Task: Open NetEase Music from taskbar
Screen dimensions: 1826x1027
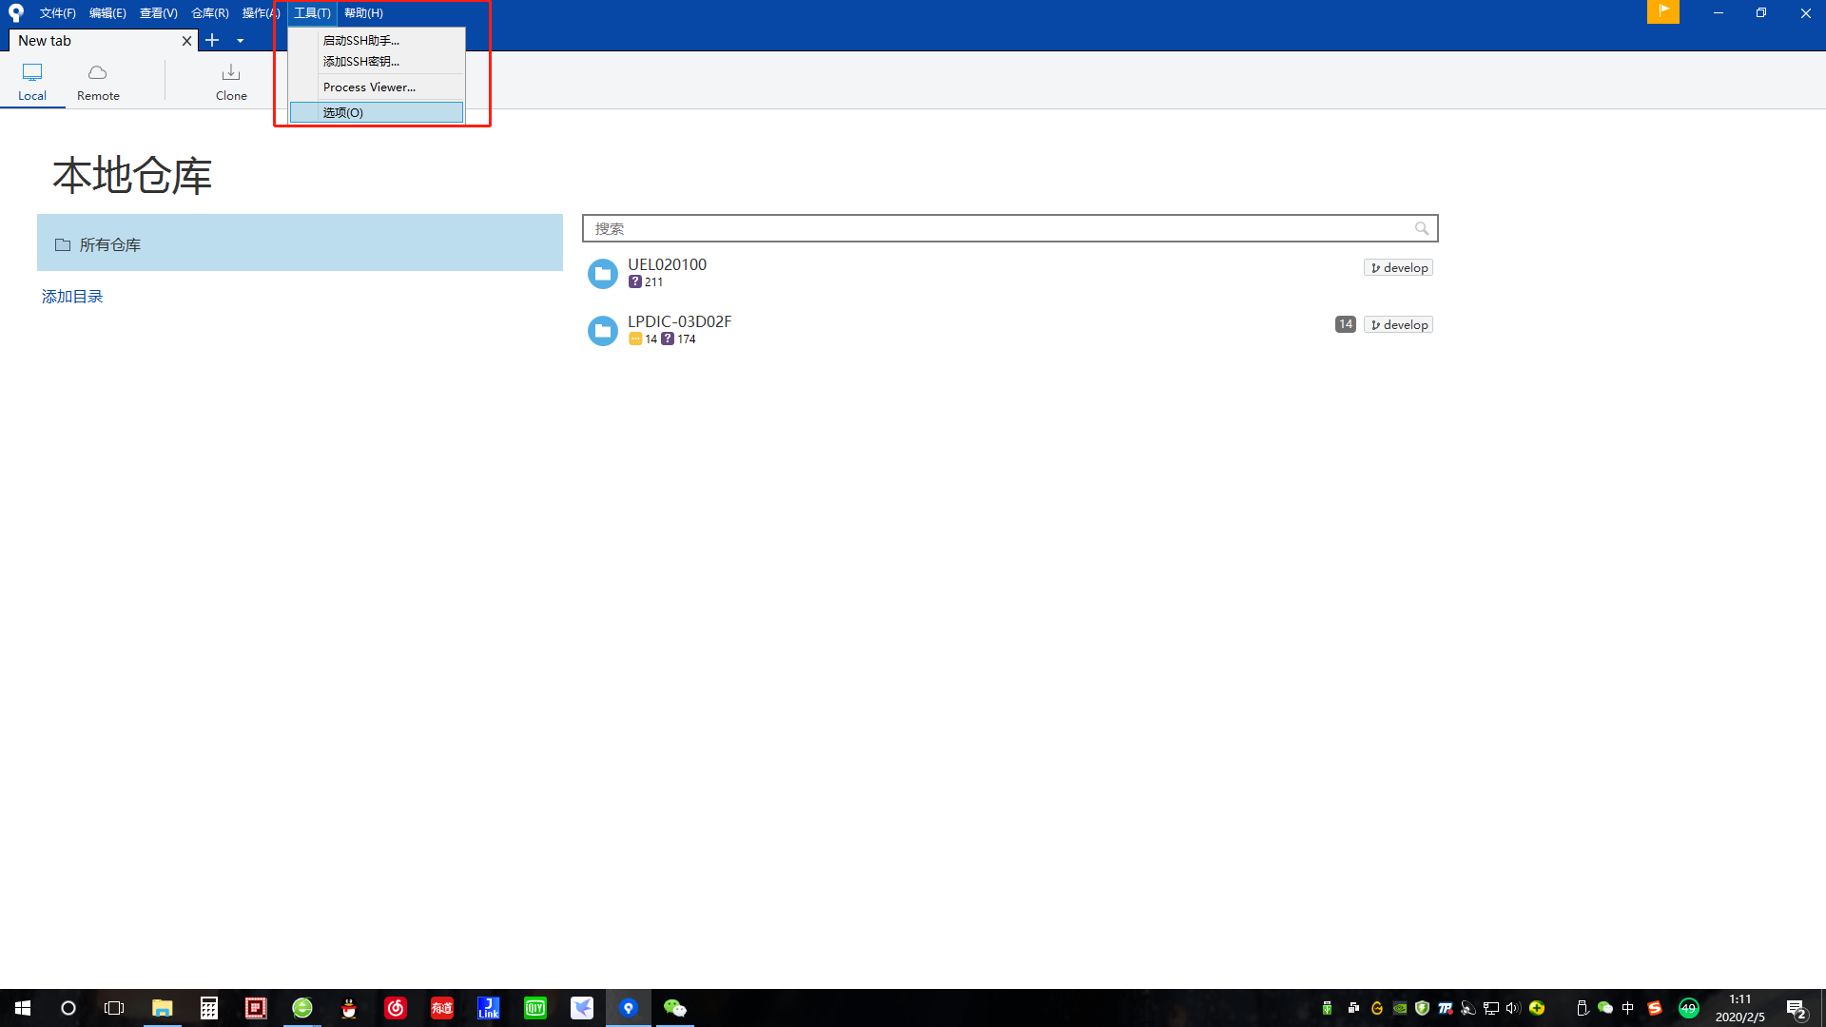Action: (396, 1008)
